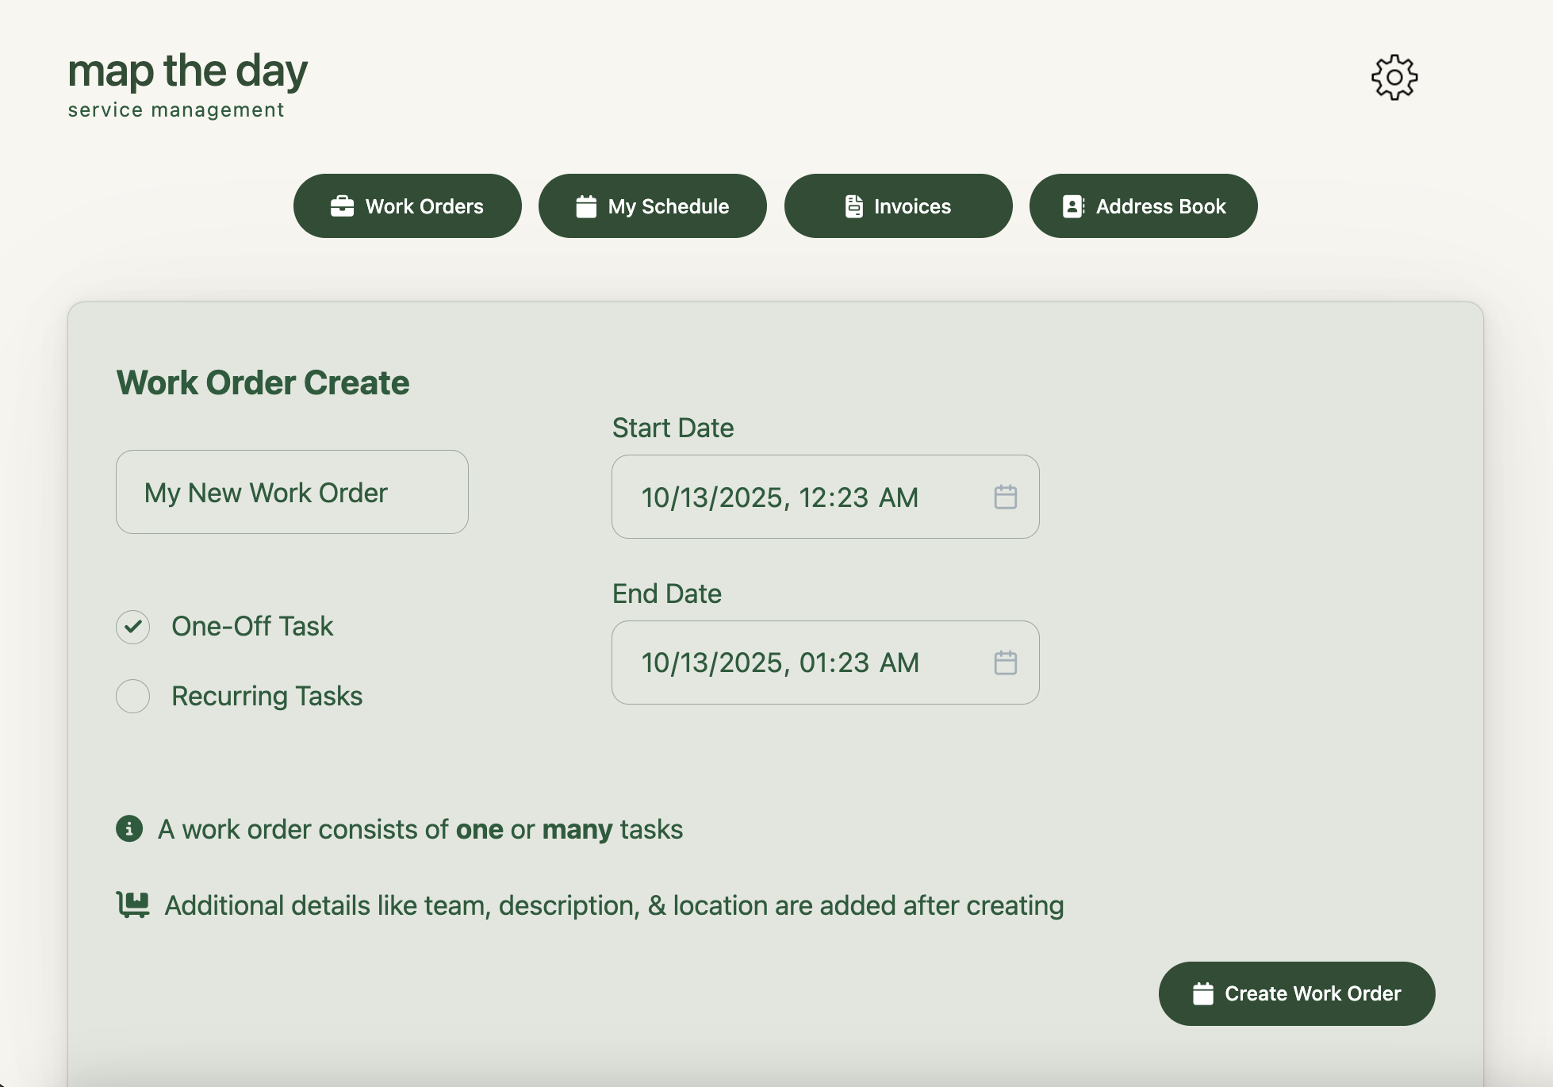The width and height of the screenshot is (1553, 1087).
Task: Navigate to Invoices
Action: [x=899, y=206]
